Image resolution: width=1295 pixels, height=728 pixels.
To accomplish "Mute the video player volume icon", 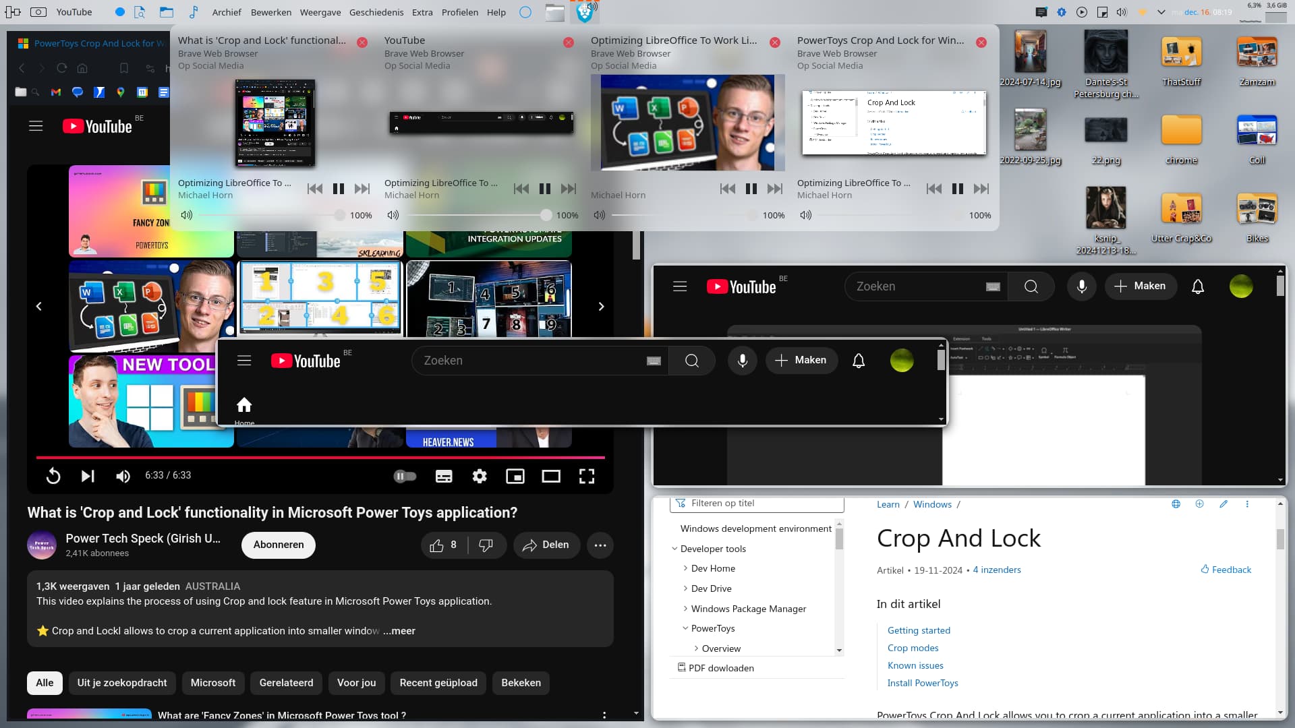I will [123, 477].
